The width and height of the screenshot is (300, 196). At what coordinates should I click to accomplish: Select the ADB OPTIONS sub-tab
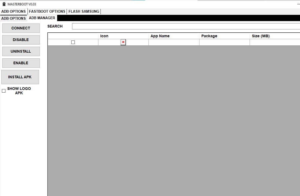(14, 18)
